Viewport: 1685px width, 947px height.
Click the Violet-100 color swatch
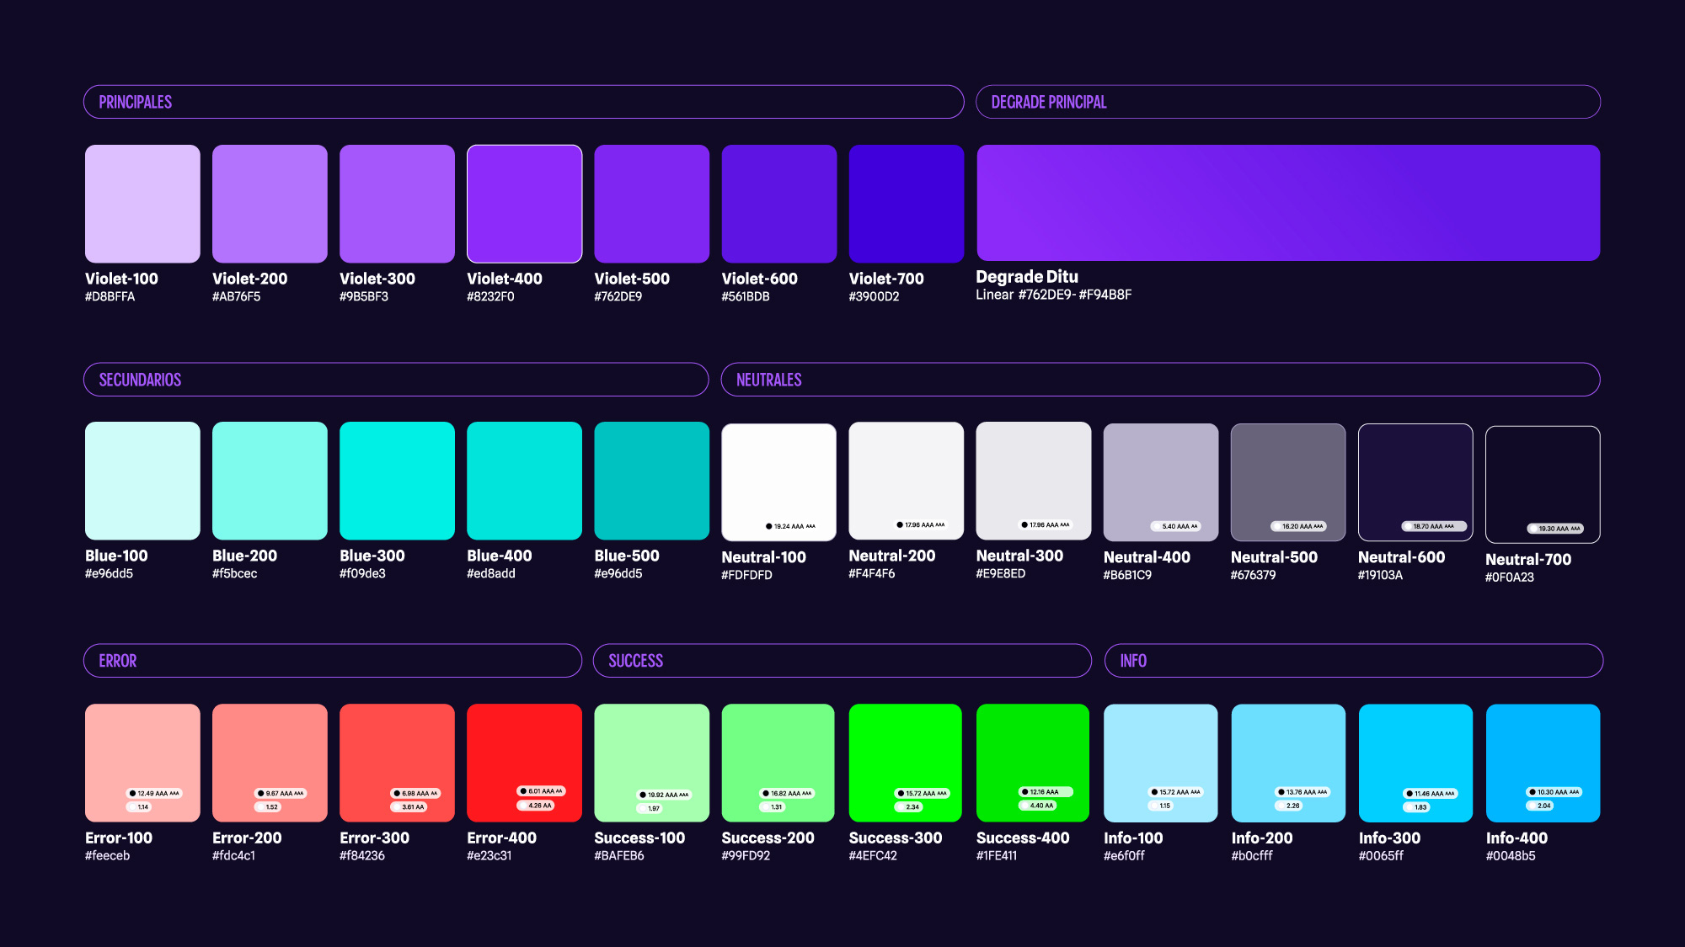(142, 204)
